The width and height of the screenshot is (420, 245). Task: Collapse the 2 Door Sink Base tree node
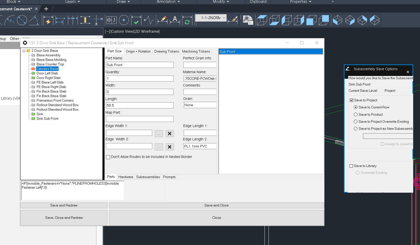coord(24,51)
